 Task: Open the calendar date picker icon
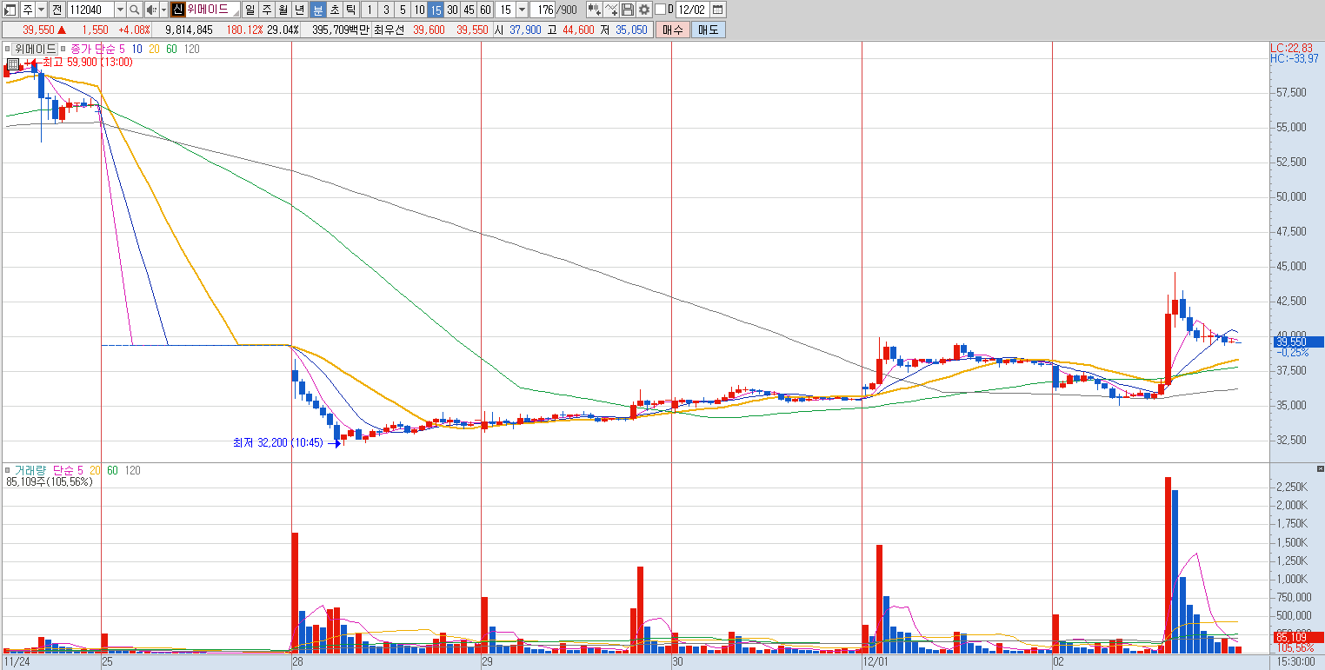click(718, 10)
